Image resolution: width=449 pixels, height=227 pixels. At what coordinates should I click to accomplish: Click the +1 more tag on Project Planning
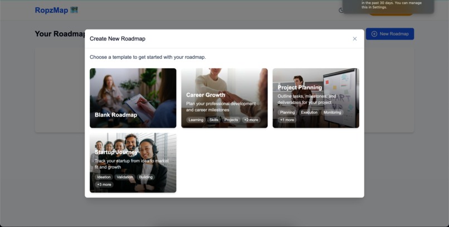pos(287,120)
